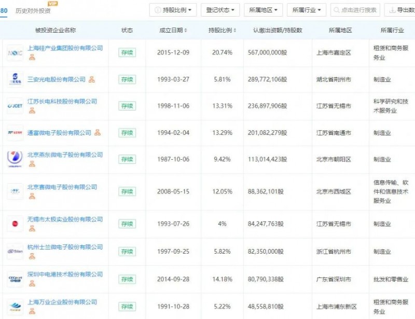Image resolution: width=415 pixels, height=319 pixels.
Task: Click the Silan company logo
Action: (x=15, y=251)
